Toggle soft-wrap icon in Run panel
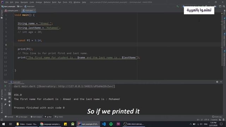The width and height of the screenshot is (226, 127). tap(10, 94)
